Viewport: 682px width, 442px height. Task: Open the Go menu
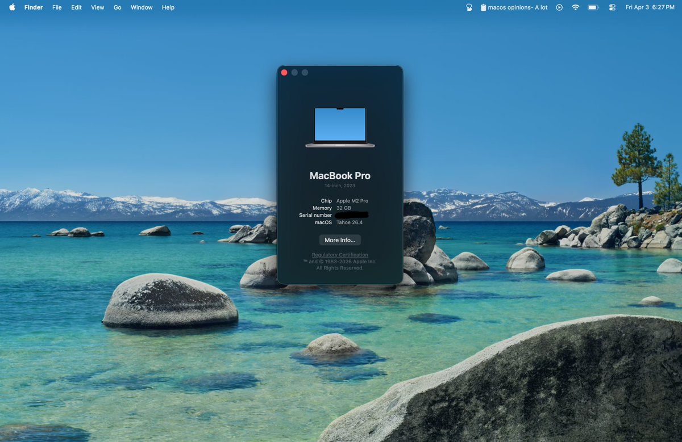pyautogui.click(x=118, y=7)
